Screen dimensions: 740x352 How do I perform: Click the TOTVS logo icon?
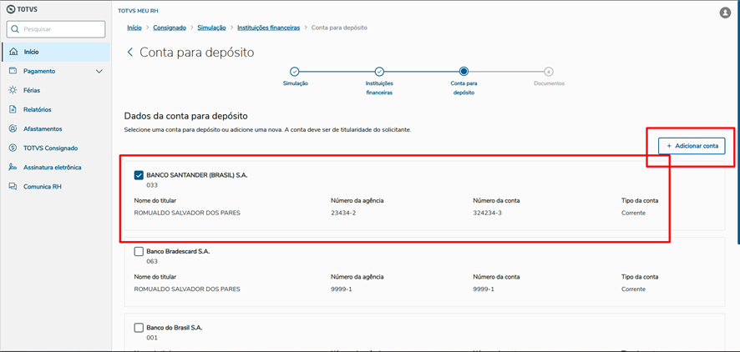click(10, 9)
